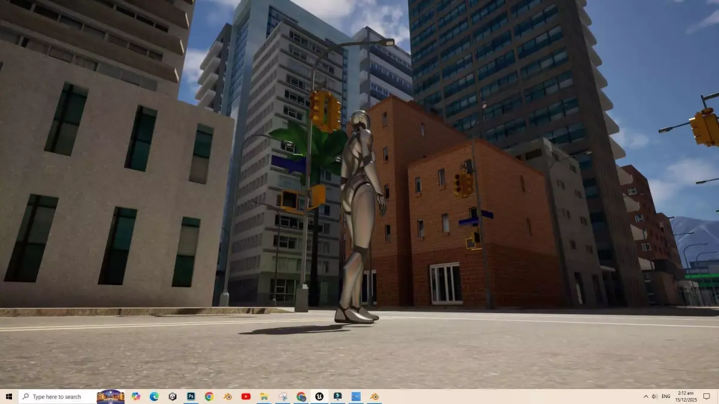Open the YouTube taskbar app
The width and height of the screenshot is (719, 404).
[x=246, y=397]
